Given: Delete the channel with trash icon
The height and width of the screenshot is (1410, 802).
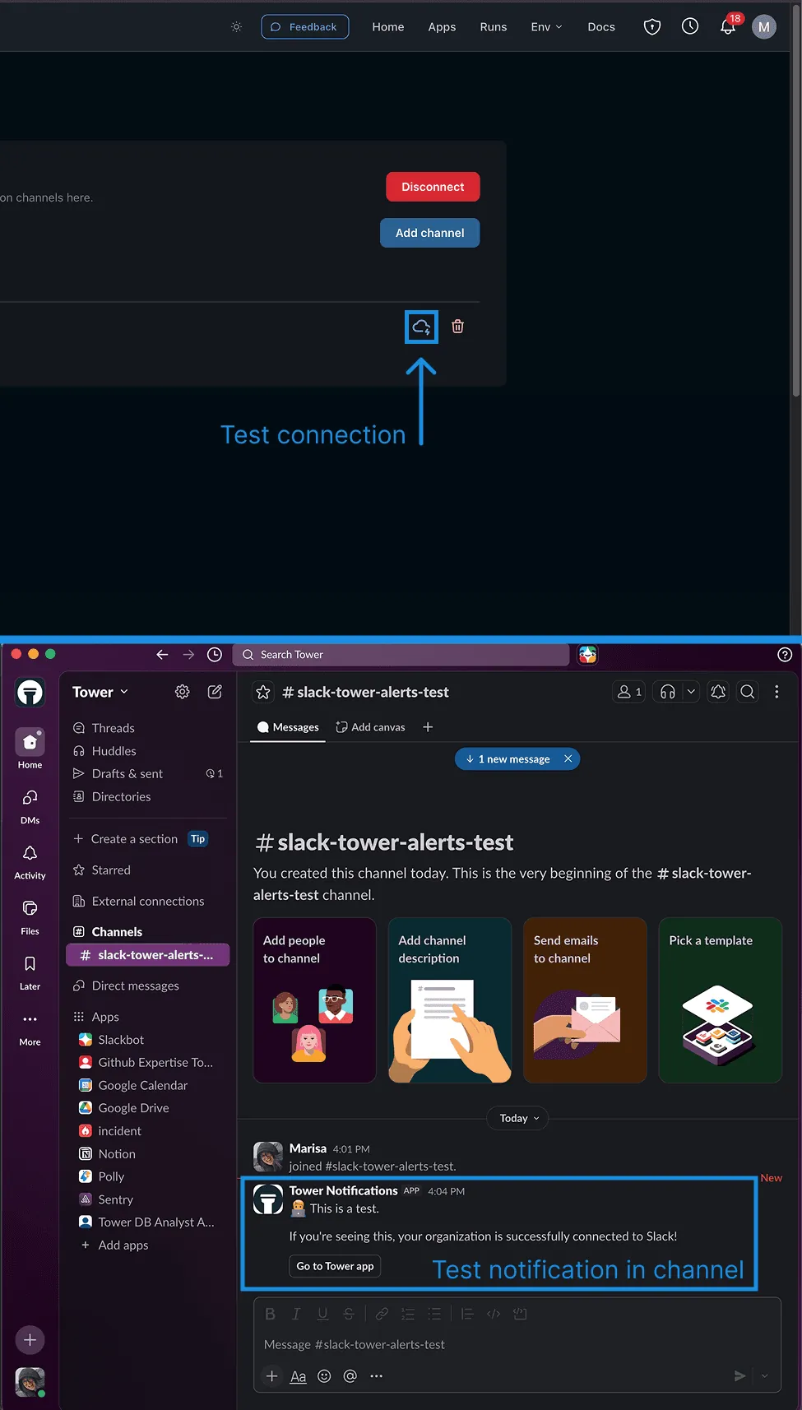Looking at the screenshot, I should (458, 327).
